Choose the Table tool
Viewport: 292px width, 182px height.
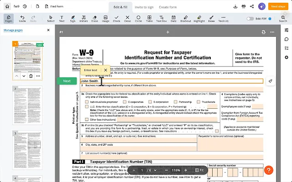149,19
